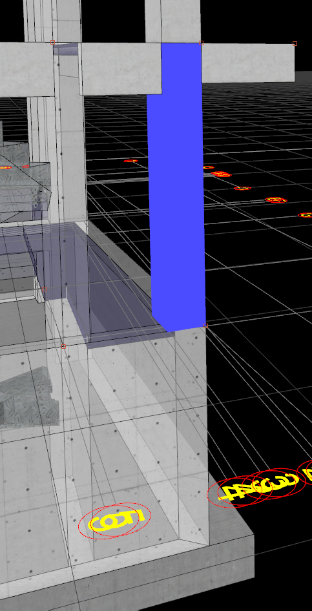Click yellow entity marker with red circle right of cluster

(x=276, y=483)
